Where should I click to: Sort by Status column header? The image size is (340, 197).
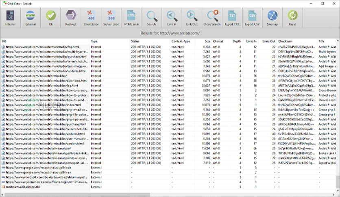(150, 41)
